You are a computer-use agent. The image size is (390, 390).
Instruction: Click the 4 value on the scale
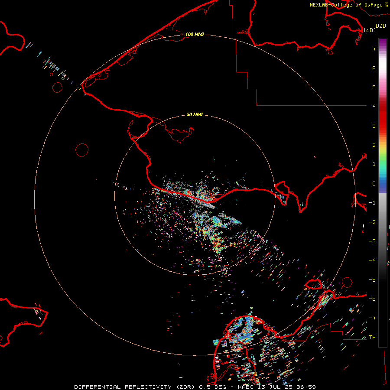(374, 106)
